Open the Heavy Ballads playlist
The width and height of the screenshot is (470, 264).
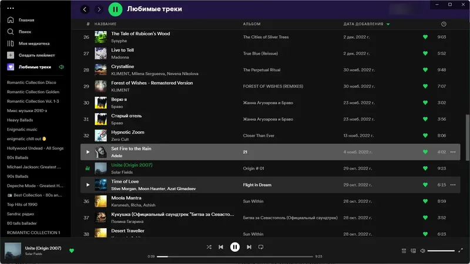(20, 120)
